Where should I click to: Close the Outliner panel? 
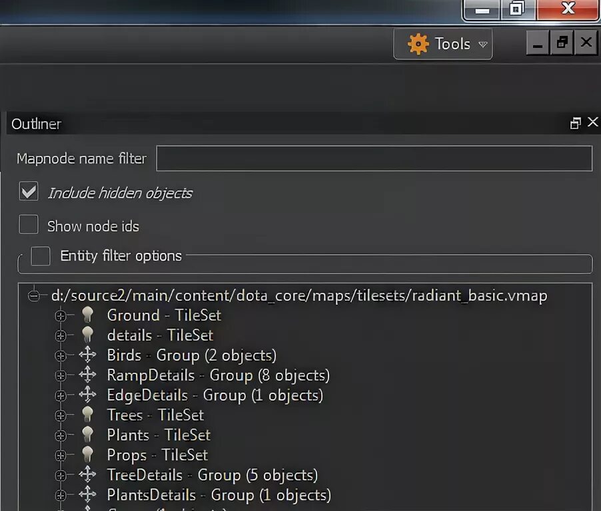click(592, 122)
